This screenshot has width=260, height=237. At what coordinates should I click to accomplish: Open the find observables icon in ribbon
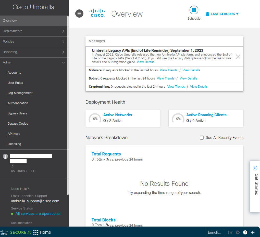(230, 232)
